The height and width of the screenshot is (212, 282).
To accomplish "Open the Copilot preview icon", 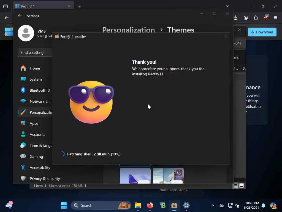I will pos(273,205).
